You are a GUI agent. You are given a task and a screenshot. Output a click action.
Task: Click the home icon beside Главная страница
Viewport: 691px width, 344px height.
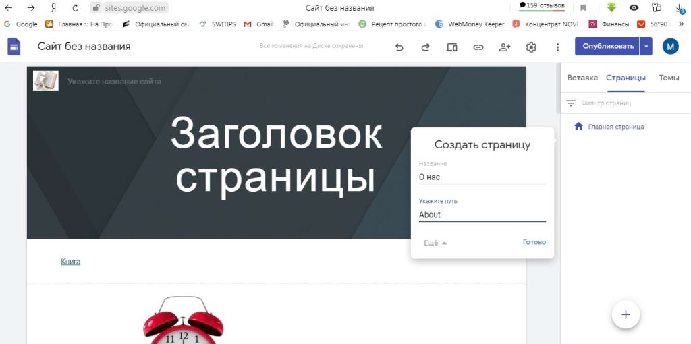[x=578, y=126]
